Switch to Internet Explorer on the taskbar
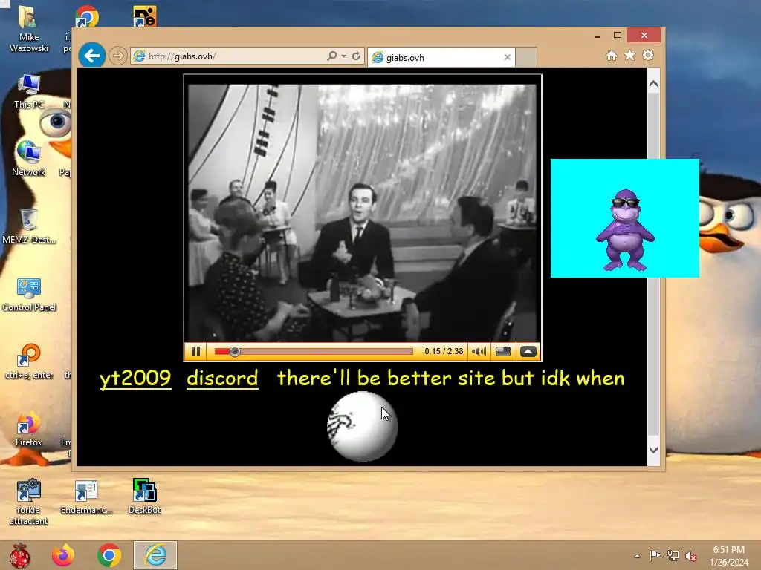Viewport: 761px width, 570px height. tap(155, 555)
